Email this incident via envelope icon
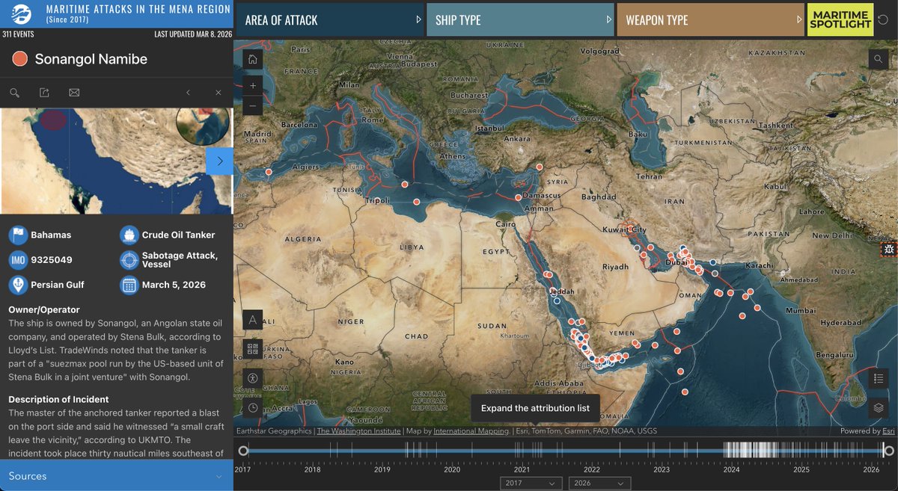Viewport: 898px width, 491px height. tap(73, 92)
